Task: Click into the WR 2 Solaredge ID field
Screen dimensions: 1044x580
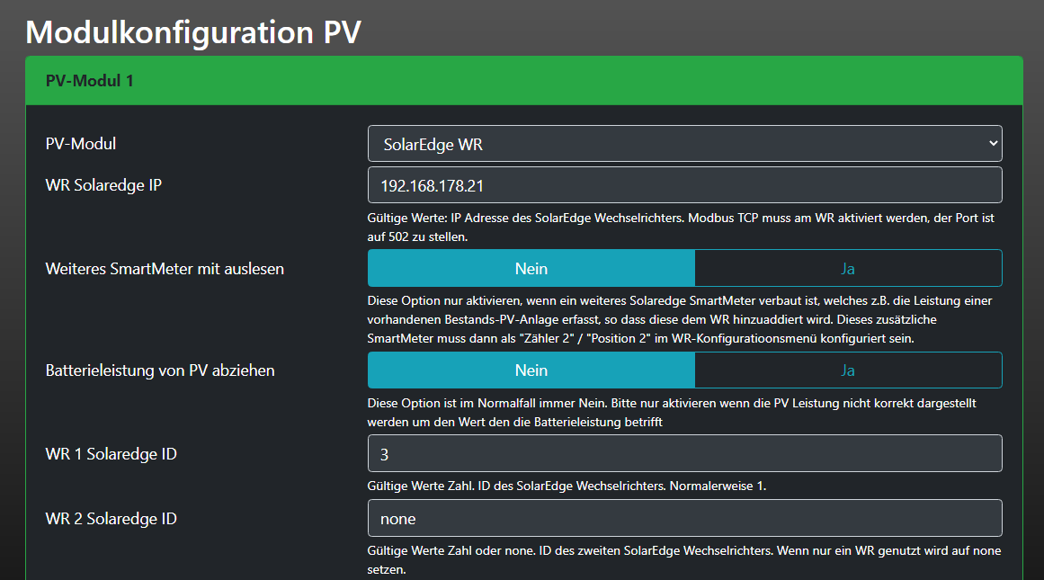Action: tap(684, 519)
